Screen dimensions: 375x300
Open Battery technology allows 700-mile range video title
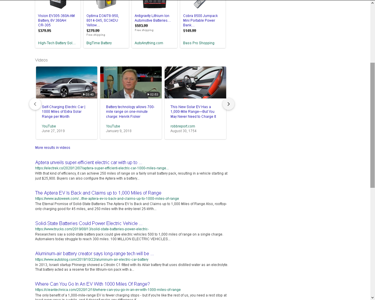[130, 112]
